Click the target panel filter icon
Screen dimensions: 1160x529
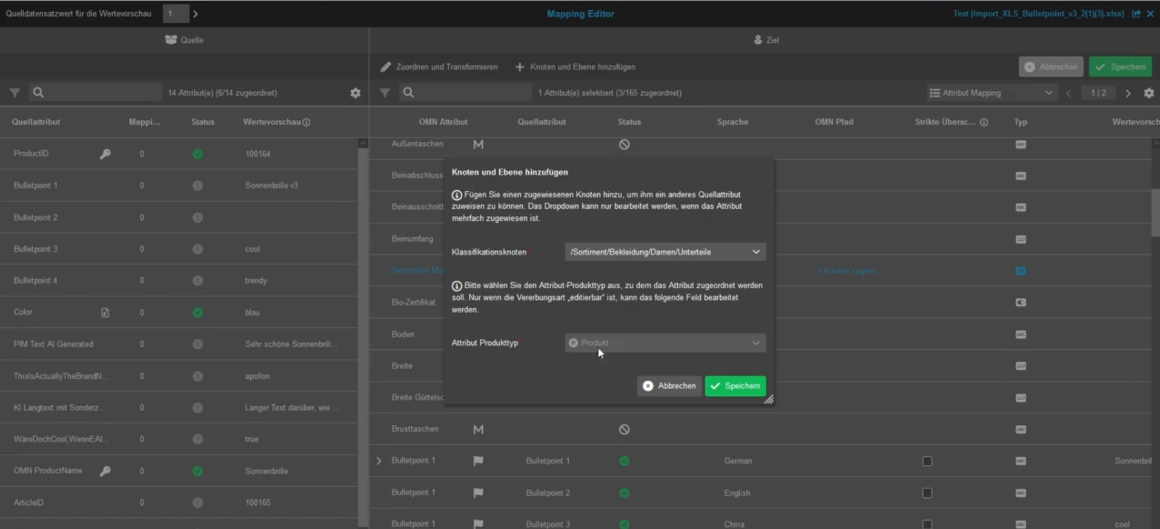[385, 93]
